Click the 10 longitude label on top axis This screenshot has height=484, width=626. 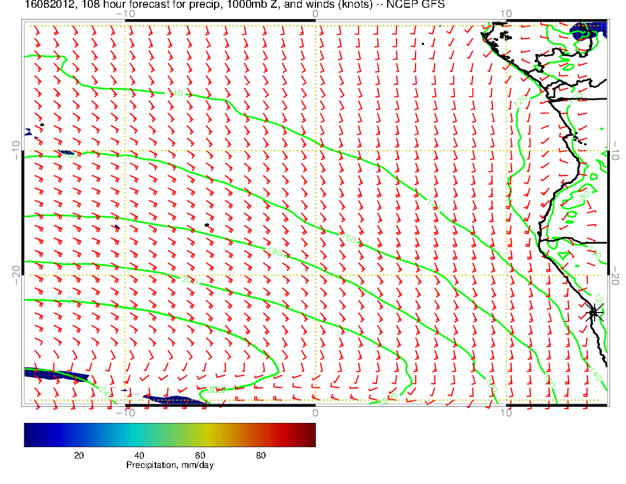click(506, 13)
